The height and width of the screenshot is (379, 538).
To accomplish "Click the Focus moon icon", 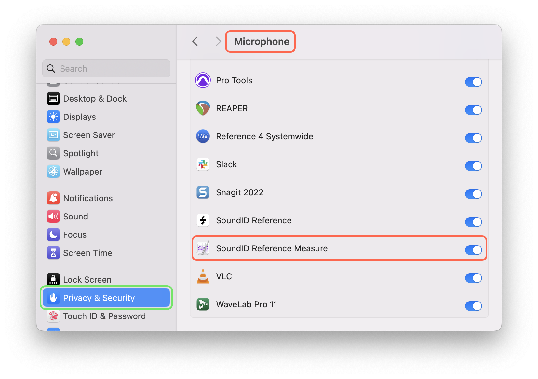I will [53, 235].
